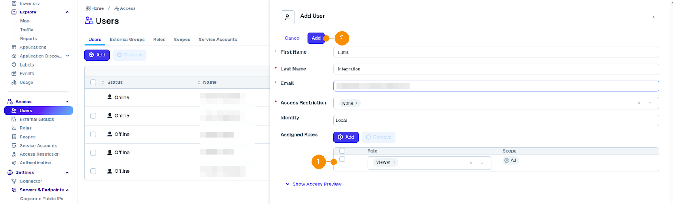Viewport: 673px width, 204px height.
Task: Select all roles via Role header checkbox
Action: 342,151
